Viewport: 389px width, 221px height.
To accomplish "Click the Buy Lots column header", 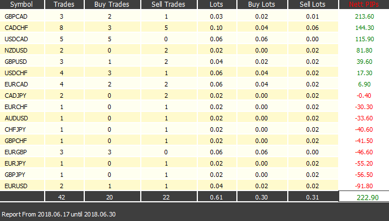I will [262, 4].
